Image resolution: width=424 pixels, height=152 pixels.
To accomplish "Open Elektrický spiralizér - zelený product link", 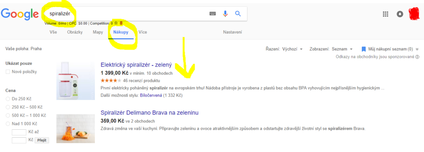I will (x=136, y=65).
